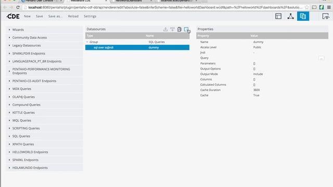333x187 pixels.
Task: Edit the Calculated Columns value
Action: pos(254,85)
